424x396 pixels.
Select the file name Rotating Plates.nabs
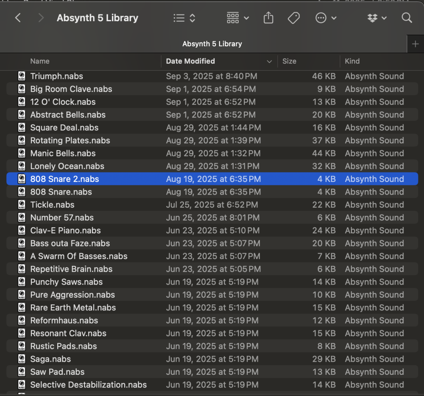pos(70,140)
